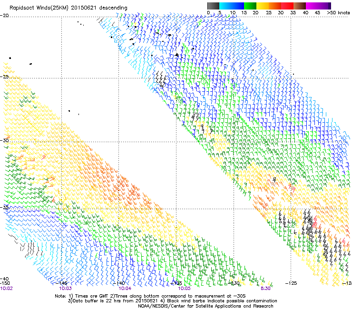
Task: Click the legend scale label '15'
Action: pyautogui.click(x=244, y=13)
